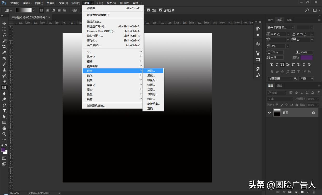This screenshot has height=195, width=322.
Task: Select the Zoom tool in toolbar
Action: 4,134
